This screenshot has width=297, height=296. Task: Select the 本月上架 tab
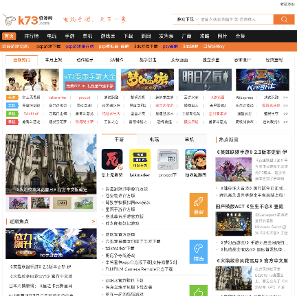click(54, 60)
